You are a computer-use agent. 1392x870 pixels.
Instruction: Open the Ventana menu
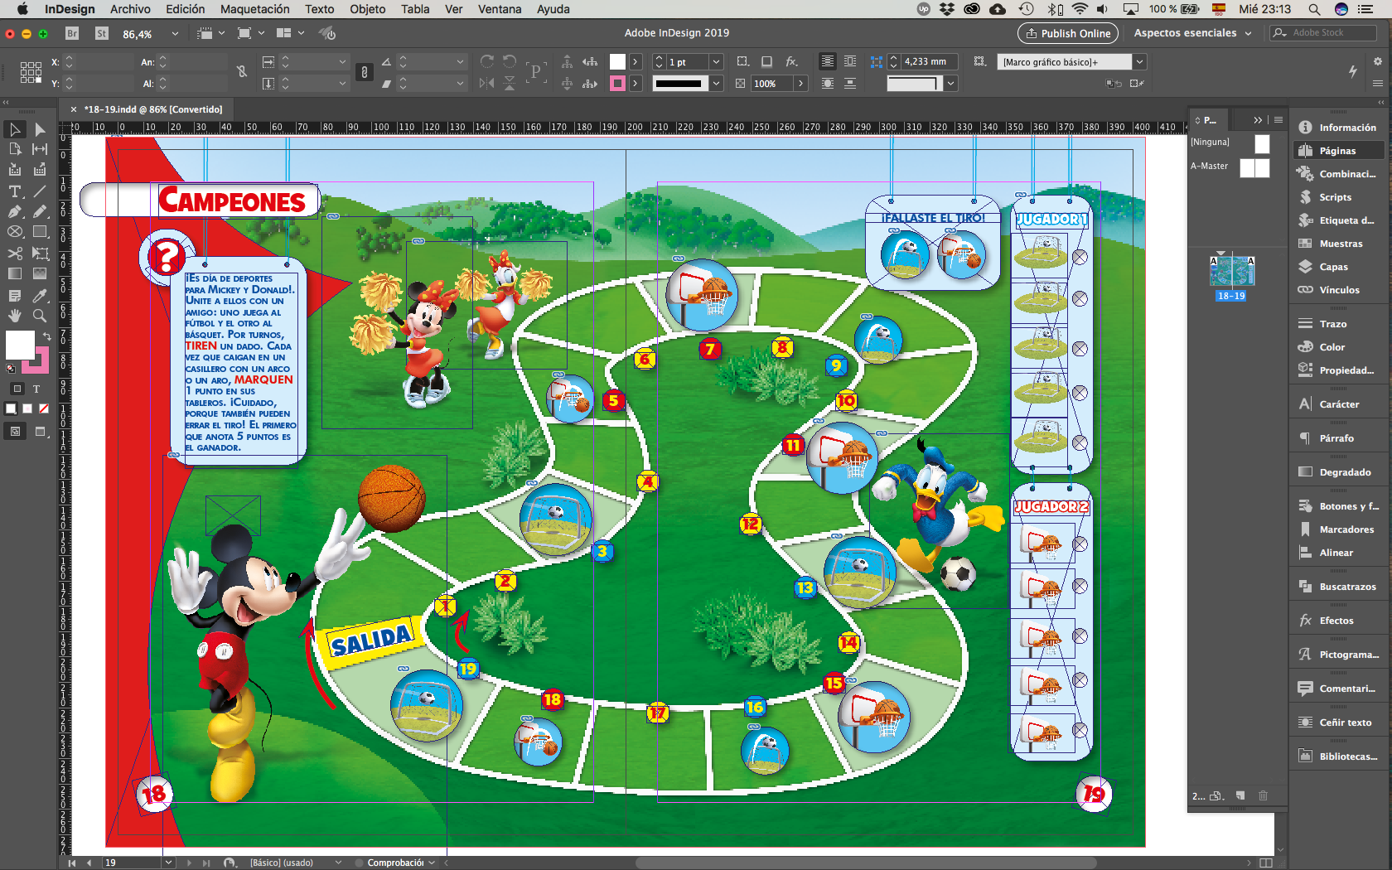pyautogui.click(x=500, y=9)
